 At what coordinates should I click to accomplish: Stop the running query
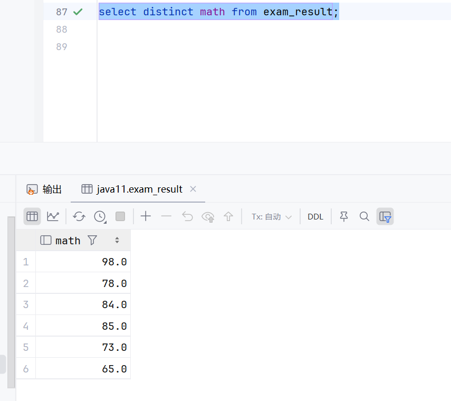120,216
